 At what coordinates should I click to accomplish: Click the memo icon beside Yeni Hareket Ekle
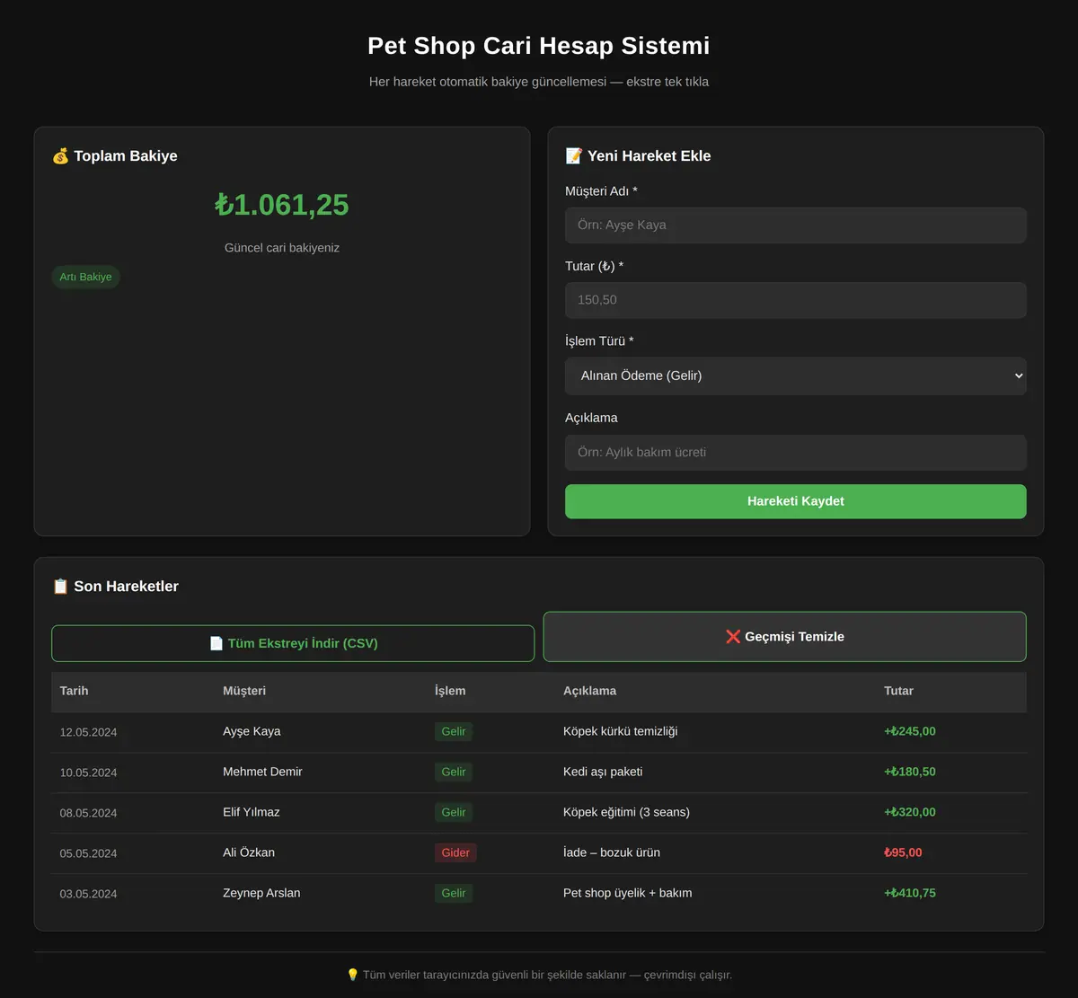tap(574, 156)
